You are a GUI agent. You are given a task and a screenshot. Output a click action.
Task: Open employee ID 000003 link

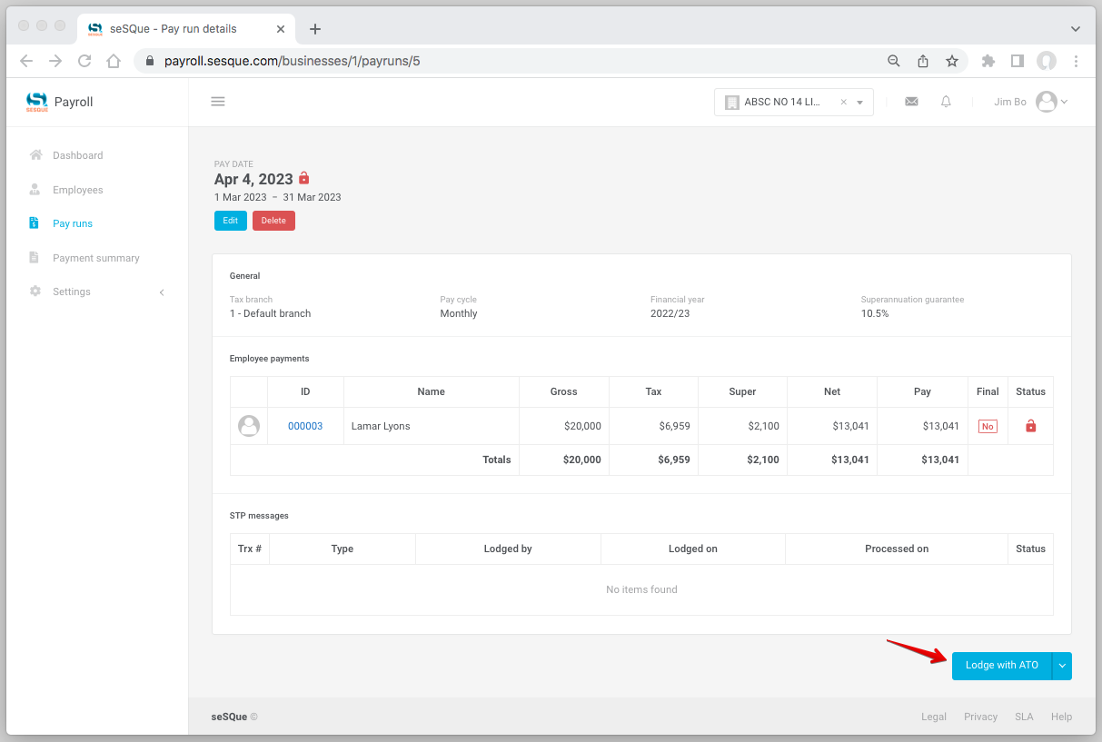click(x=305, y=426)
